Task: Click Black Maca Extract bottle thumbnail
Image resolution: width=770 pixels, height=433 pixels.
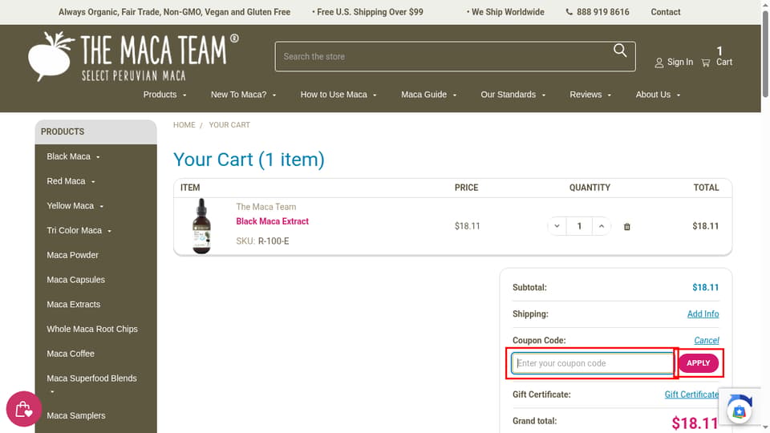Action: point(201,226)
